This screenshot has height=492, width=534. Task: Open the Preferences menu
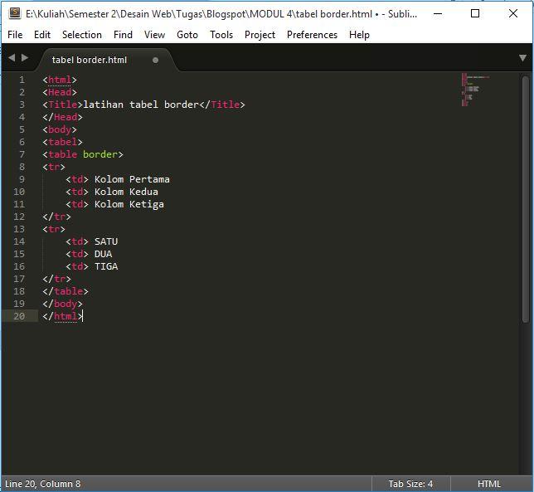(x=312, y=35)
